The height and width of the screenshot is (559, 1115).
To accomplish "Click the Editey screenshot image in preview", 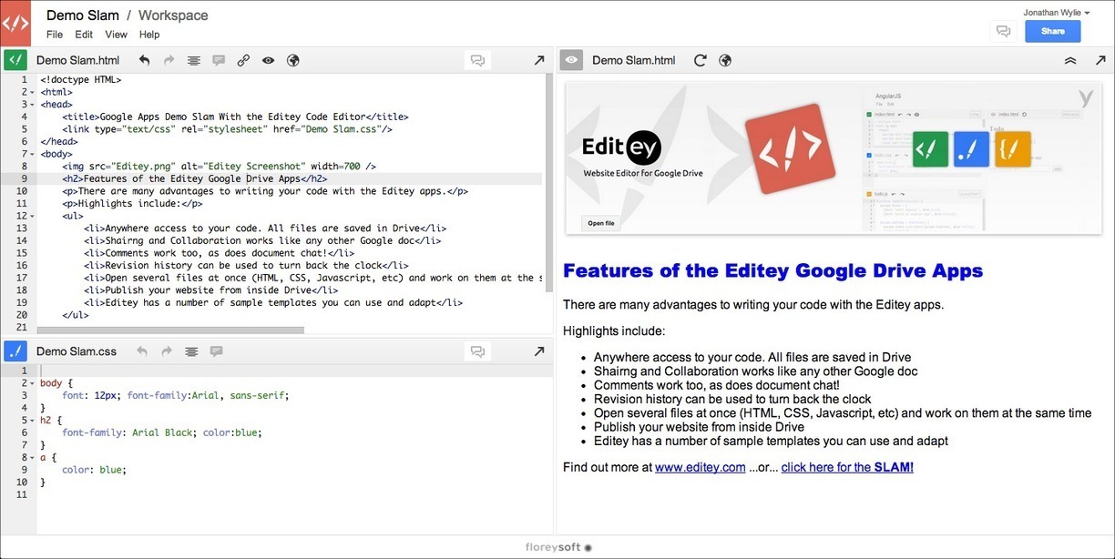I will click(834, 158).
